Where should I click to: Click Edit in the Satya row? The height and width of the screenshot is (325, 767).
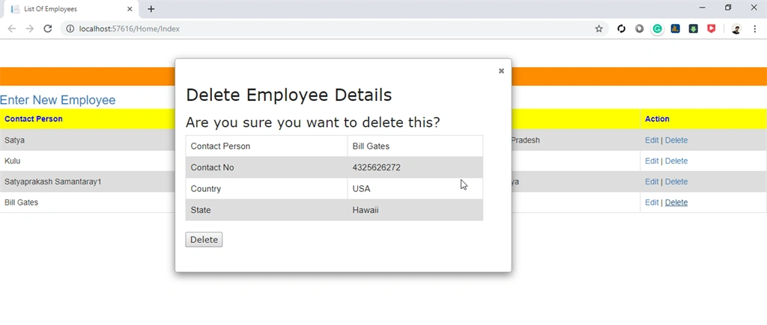pyautogui.click(x=652, y=140)
